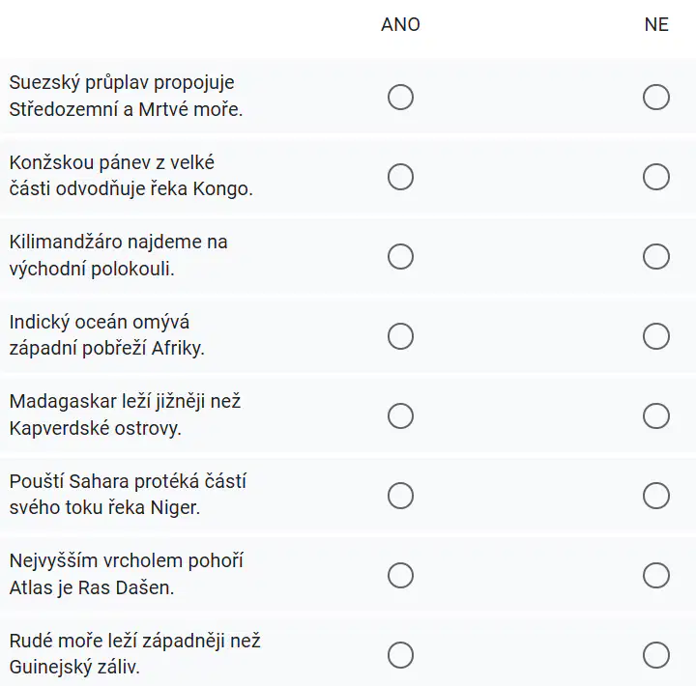
Task: Tick NE for Sahara řeka Niger
Action: pos(656,496)
